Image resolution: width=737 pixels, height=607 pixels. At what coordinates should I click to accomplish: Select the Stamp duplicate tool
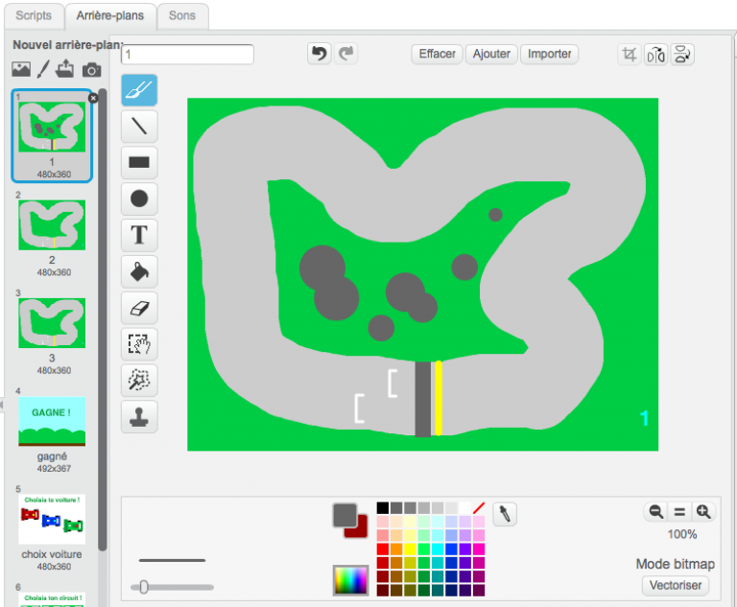(x=139, y=417)
